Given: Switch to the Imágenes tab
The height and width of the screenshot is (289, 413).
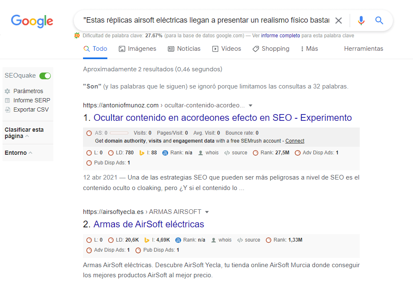Looking at the screenshot, I should (x=138, y=49).
